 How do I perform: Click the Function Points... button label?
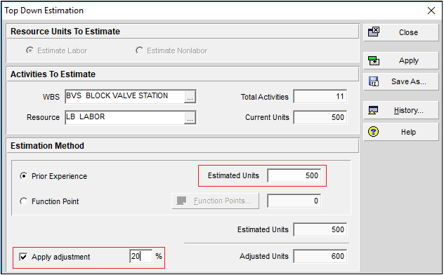point(223,201)
